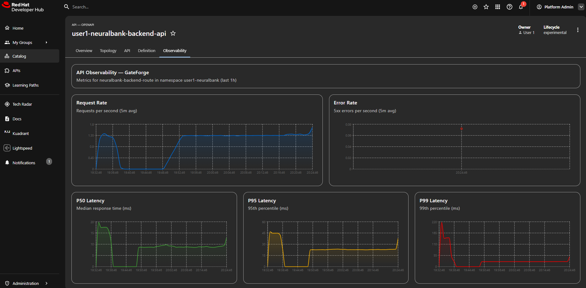Switch to the Topology tab
This screenshot has width=586, height=288.
[108, 50]
